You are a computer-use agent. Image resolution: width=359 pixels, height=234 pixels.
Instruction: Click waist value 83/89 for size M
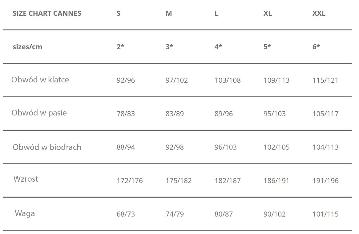pos(175,114)
